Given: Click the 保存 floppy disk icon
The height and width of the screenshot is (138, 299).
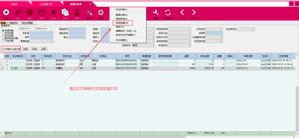Looking at the screenshot, I should click(41, 12).
